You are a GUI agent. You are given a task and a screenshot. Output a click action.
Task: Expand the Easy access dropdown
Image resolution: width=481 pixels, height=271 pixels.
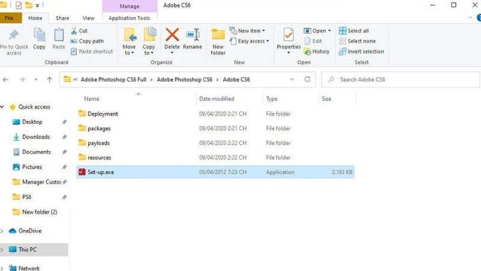[x=253, y=41]
